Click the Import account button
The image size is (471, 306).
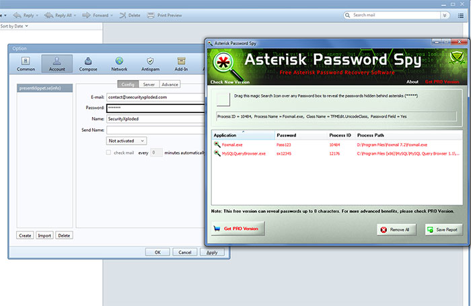[44, 235]
